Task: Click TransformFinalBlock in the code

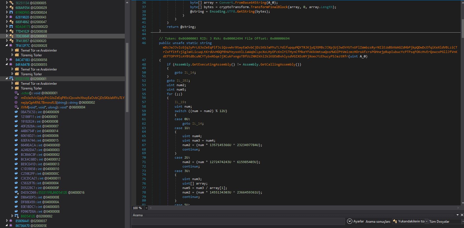Action: (269, 7)
